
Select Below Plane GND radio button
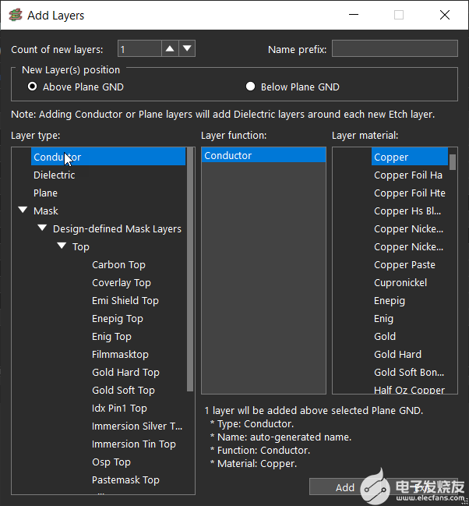pos(250,87)
